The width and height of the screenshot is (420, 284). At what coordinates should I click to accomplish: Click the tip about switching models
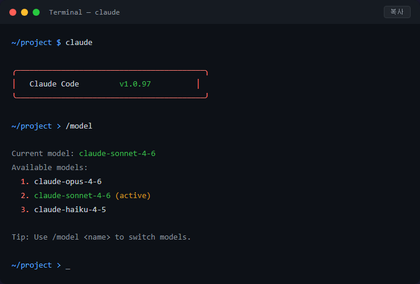(101, 237)
